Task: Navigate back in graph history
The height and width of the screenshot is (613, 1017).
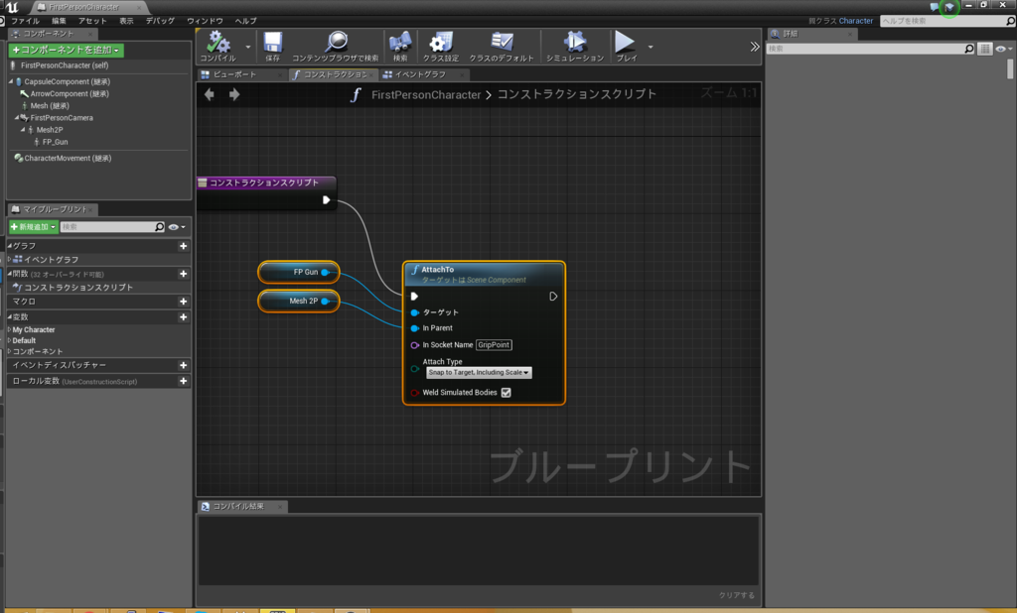Action: pyautogui.click(x=210, y=94)
